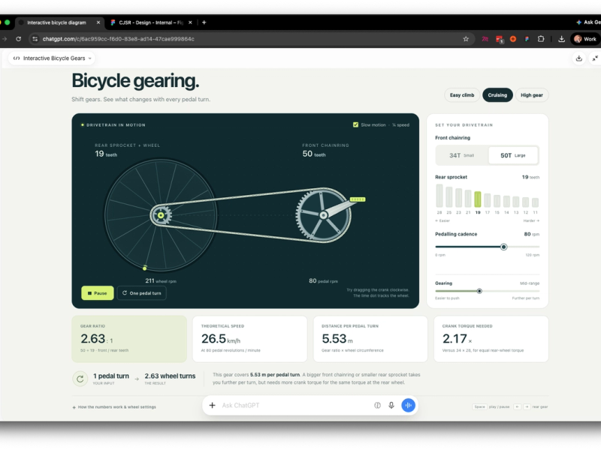Download the Interactive Bicycle Gears artifact
The width and height of the screenshot is (601, 450).
(x=578, y=58)
